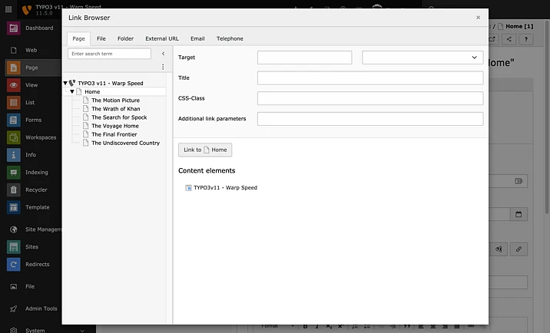Open the View module eye icon
This screenshot has height=333, width=550.
tap(13, 85)
